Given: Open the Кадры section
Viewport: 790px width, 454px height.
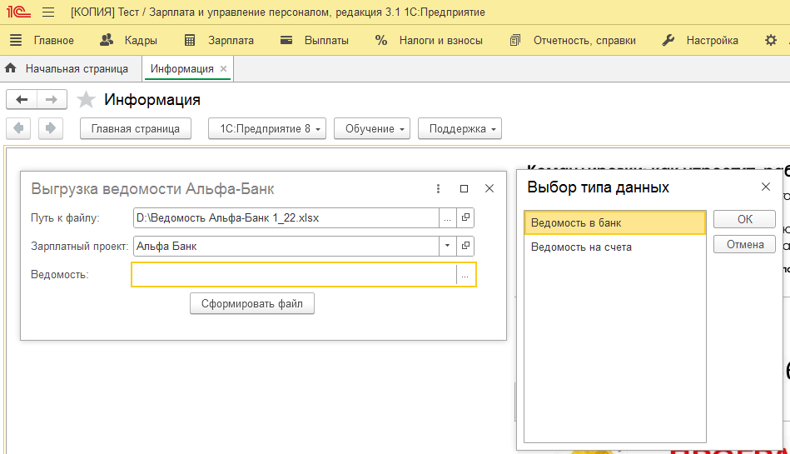Looking at the screenshot, I should [128, 40].
